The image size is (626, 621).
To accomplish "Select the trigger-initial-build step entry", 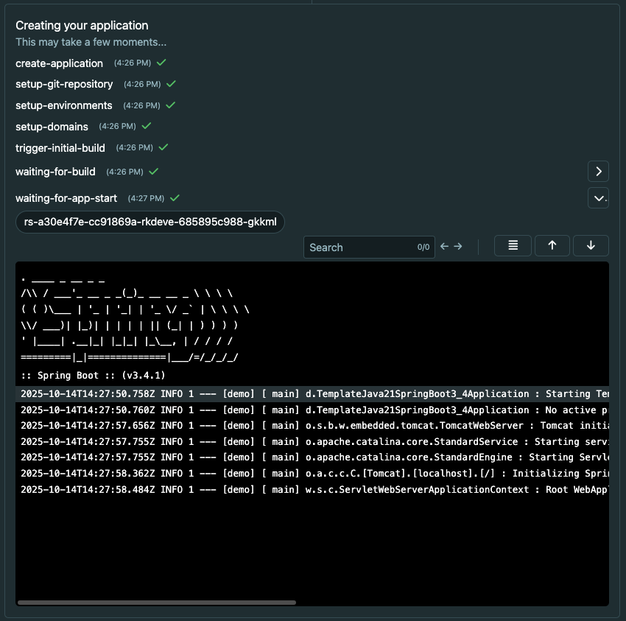I will [x=60, y=147].
